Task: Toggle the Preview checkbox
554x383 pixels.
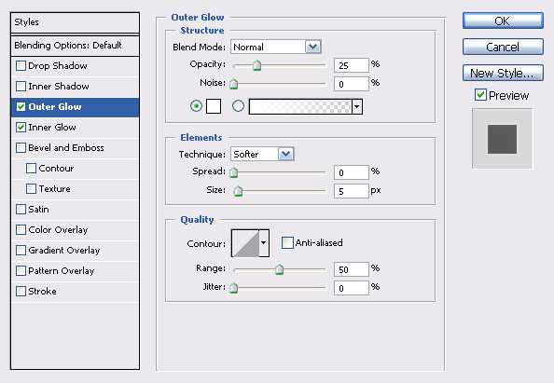Action: [x=480, y=95]
